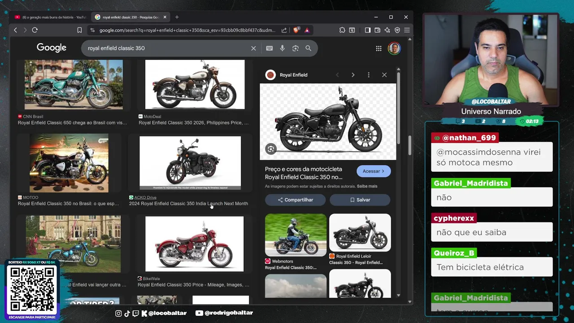Open the Royal Enfield Leloir related image
Screen dimensions: 574x323
360,232
